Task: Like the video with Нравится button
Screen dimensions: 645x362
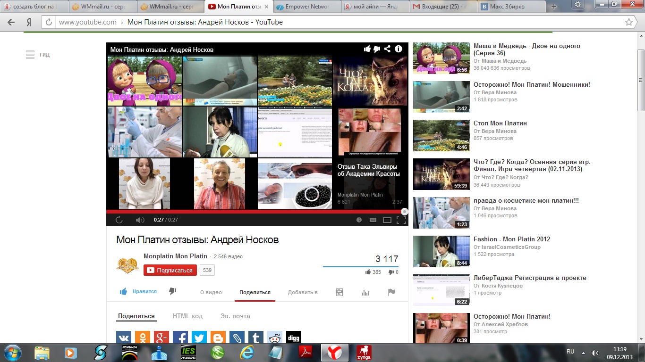Action: [x=138, y=292]
